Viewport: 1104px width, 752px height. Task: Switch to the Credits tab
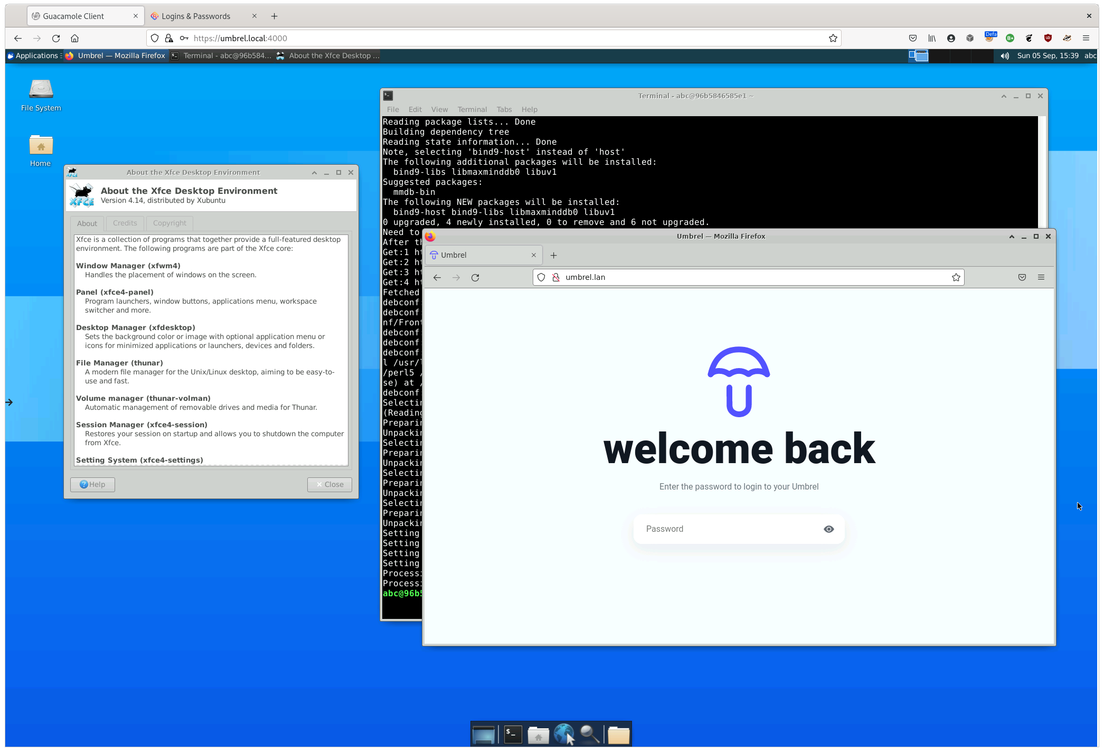click(x=125, y=223)
